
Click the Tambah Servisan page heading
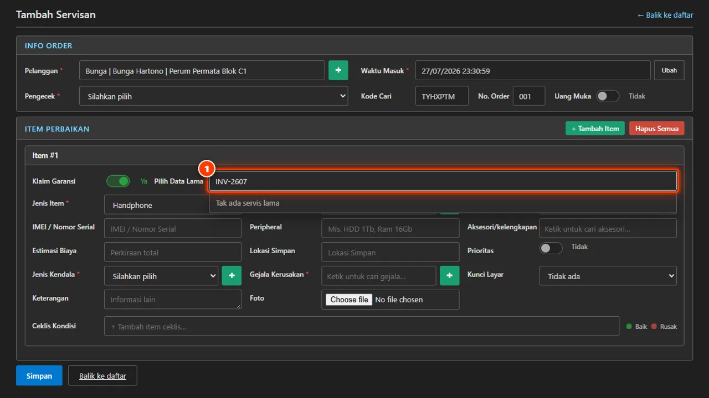click(56, 14)
